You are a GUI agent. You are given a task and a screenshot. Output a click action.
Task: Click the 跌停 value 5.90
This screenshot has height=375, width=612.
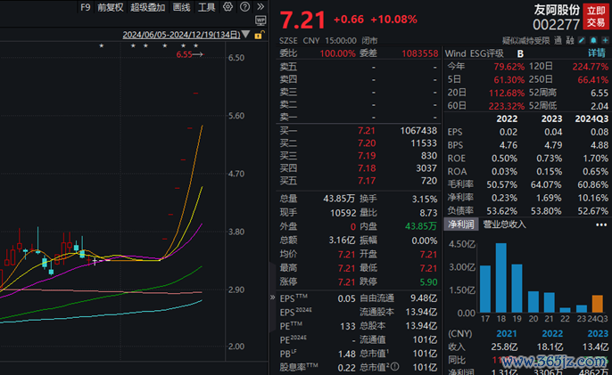pos(428,281)
